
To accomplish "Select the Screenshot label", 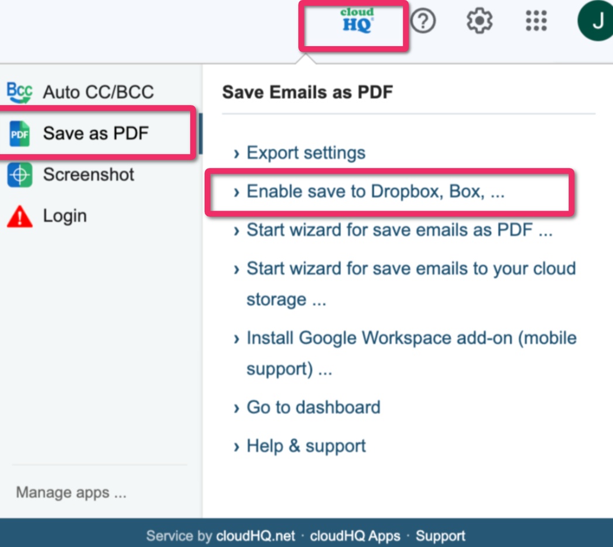I will point(88,174).
